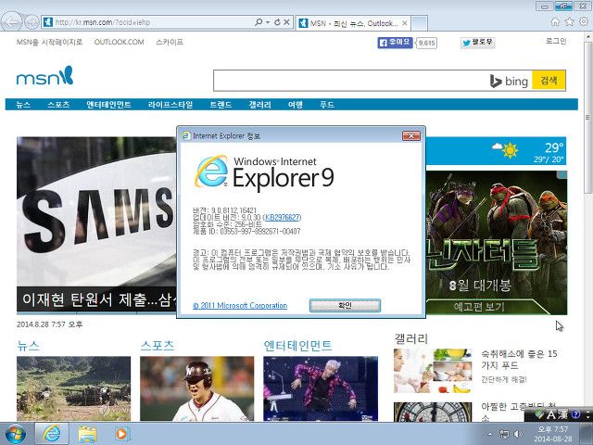Click the baseball player sports thumbnail

(x=197, y=388)
